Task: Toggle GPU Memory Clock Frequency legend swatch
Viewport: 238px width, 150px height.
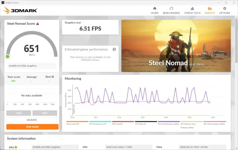Action: click(191, 122)
